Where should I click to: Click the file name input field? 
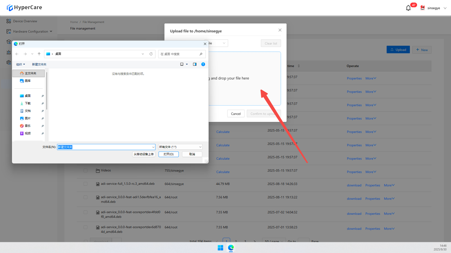[106, 147]
